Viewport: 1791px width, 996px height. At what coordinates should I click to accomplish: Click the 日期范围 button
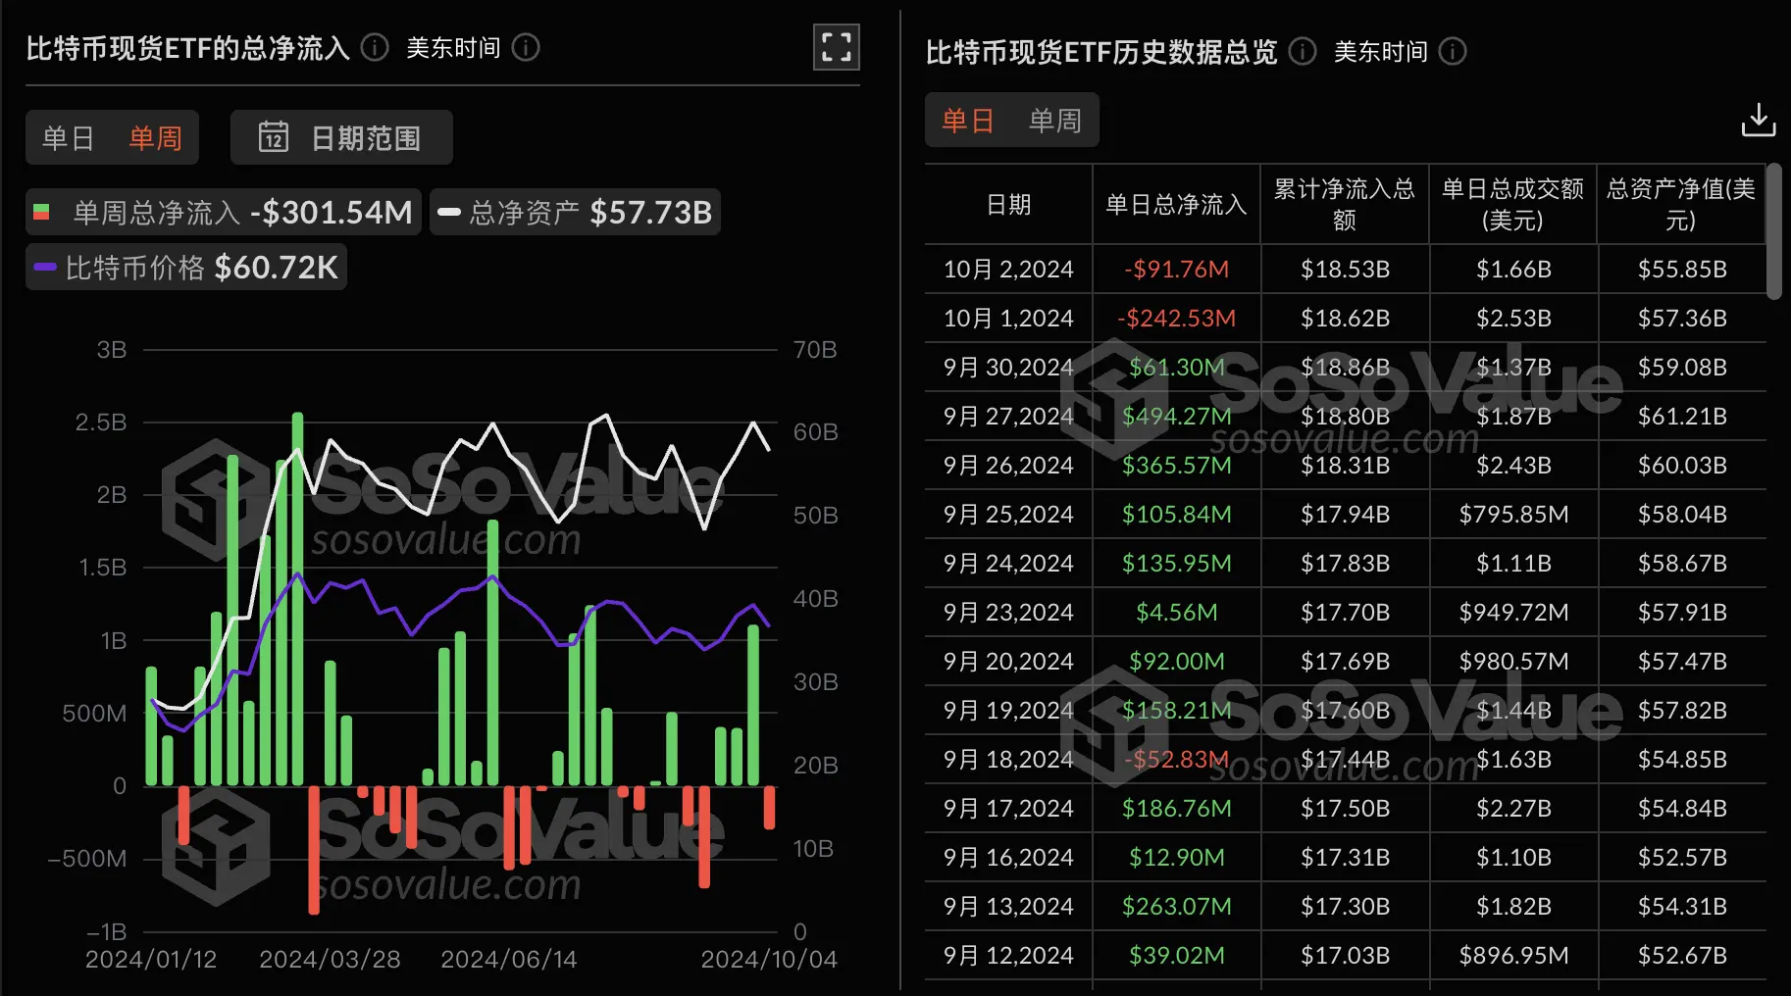[341, 137]
